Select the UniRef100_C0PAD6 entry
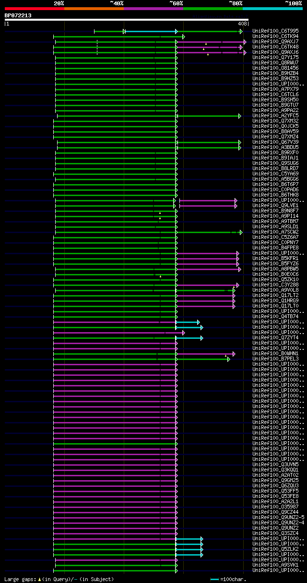 [x=275, y=189]
